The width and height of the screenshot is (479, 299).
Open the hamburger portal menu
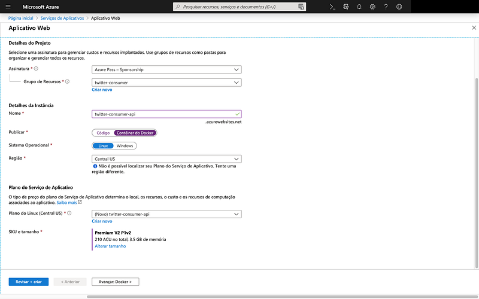point(8,7)
